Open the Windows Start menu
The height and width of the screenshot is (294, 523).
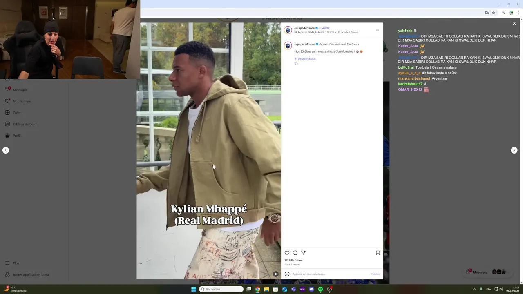tap(194, 289)
